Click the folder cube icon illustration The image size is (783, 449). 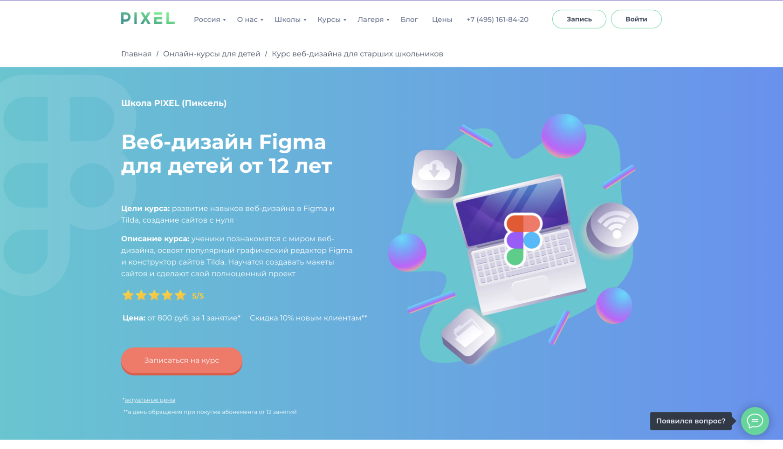point(468,335)
